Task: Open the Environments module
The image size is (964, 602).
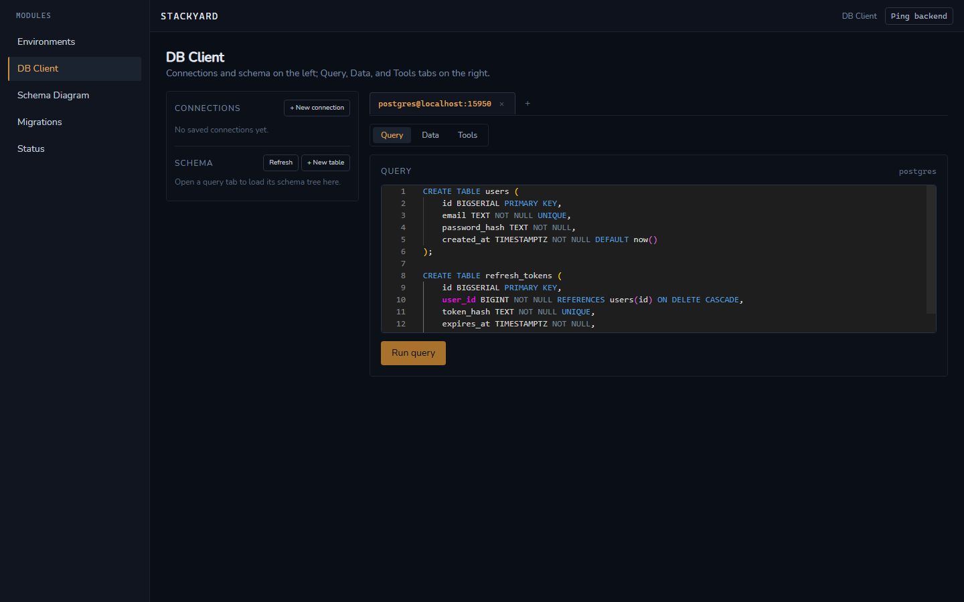Action: [75, 41]
